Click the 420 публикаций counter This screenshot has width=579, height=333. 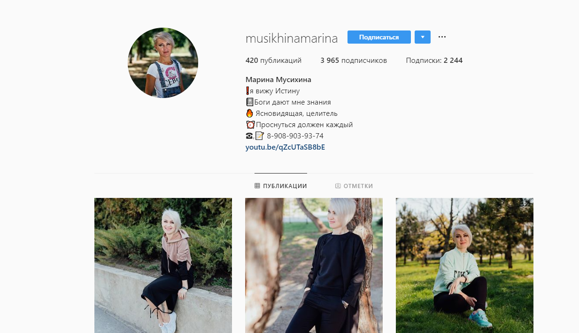[x=273, y=61]
